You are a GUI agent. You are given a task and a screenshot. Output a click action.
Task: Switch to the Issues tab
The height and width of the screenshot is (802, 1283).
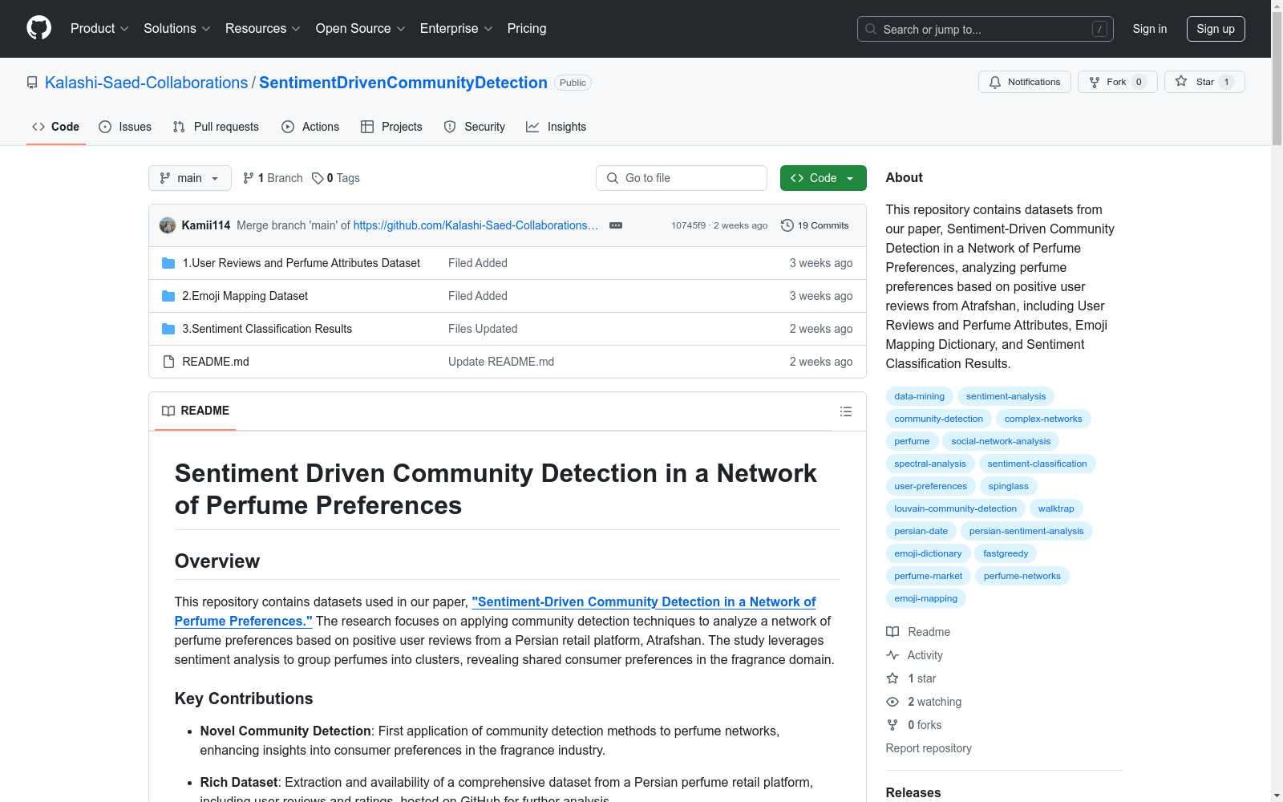125,127
